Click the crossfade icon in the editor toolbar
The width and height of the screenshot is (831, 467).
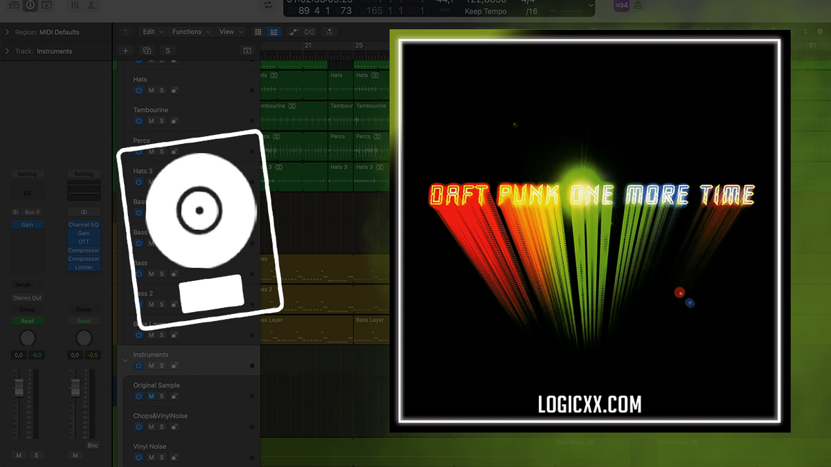pyautogui.click(x=309, y=32)
